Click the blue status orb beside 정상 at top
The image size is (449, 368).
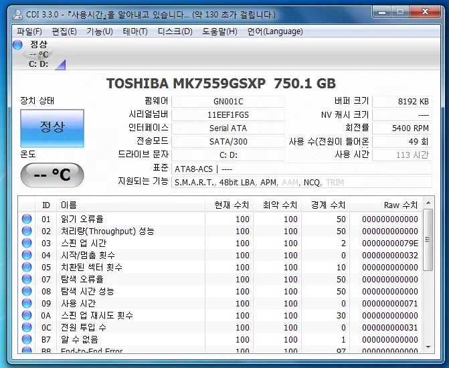click(x=17, y=45)
